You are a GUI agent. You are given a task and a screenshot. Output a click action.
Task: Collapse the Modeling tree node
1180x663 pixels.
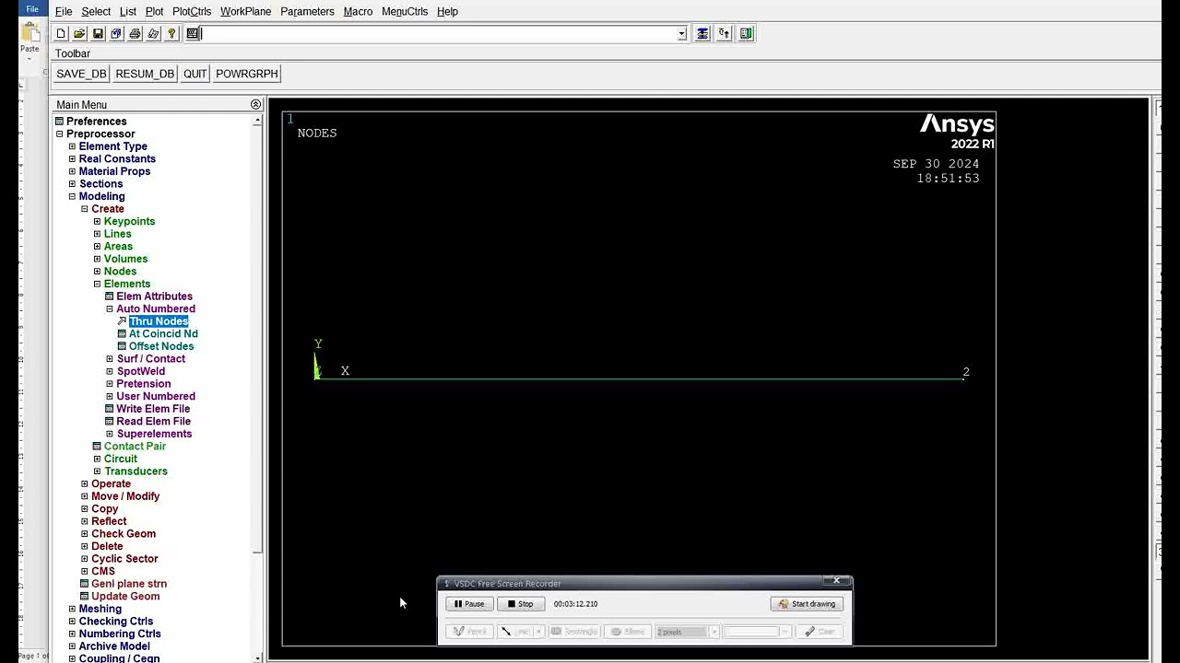coord(72,196)
